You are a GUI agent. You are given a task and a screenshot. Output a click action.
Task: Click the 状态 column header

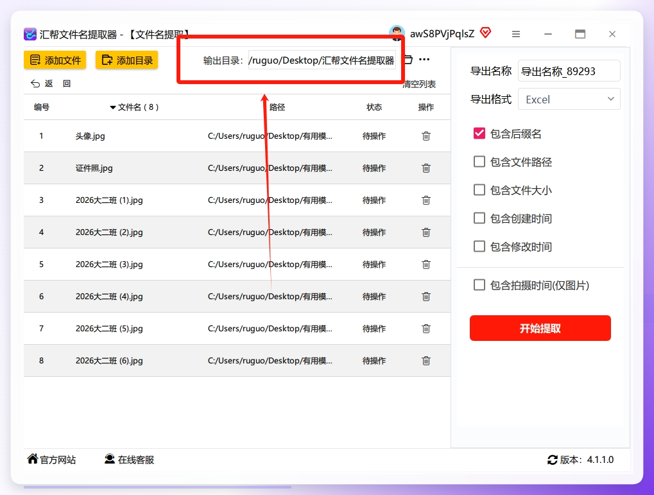(x=374, y=107)
